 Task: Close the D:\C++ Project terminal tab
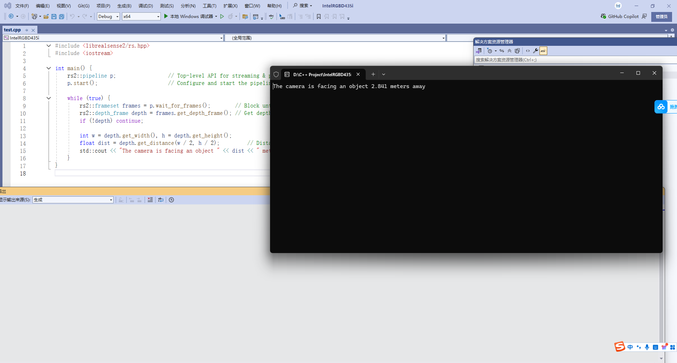[x=358, y=74]
